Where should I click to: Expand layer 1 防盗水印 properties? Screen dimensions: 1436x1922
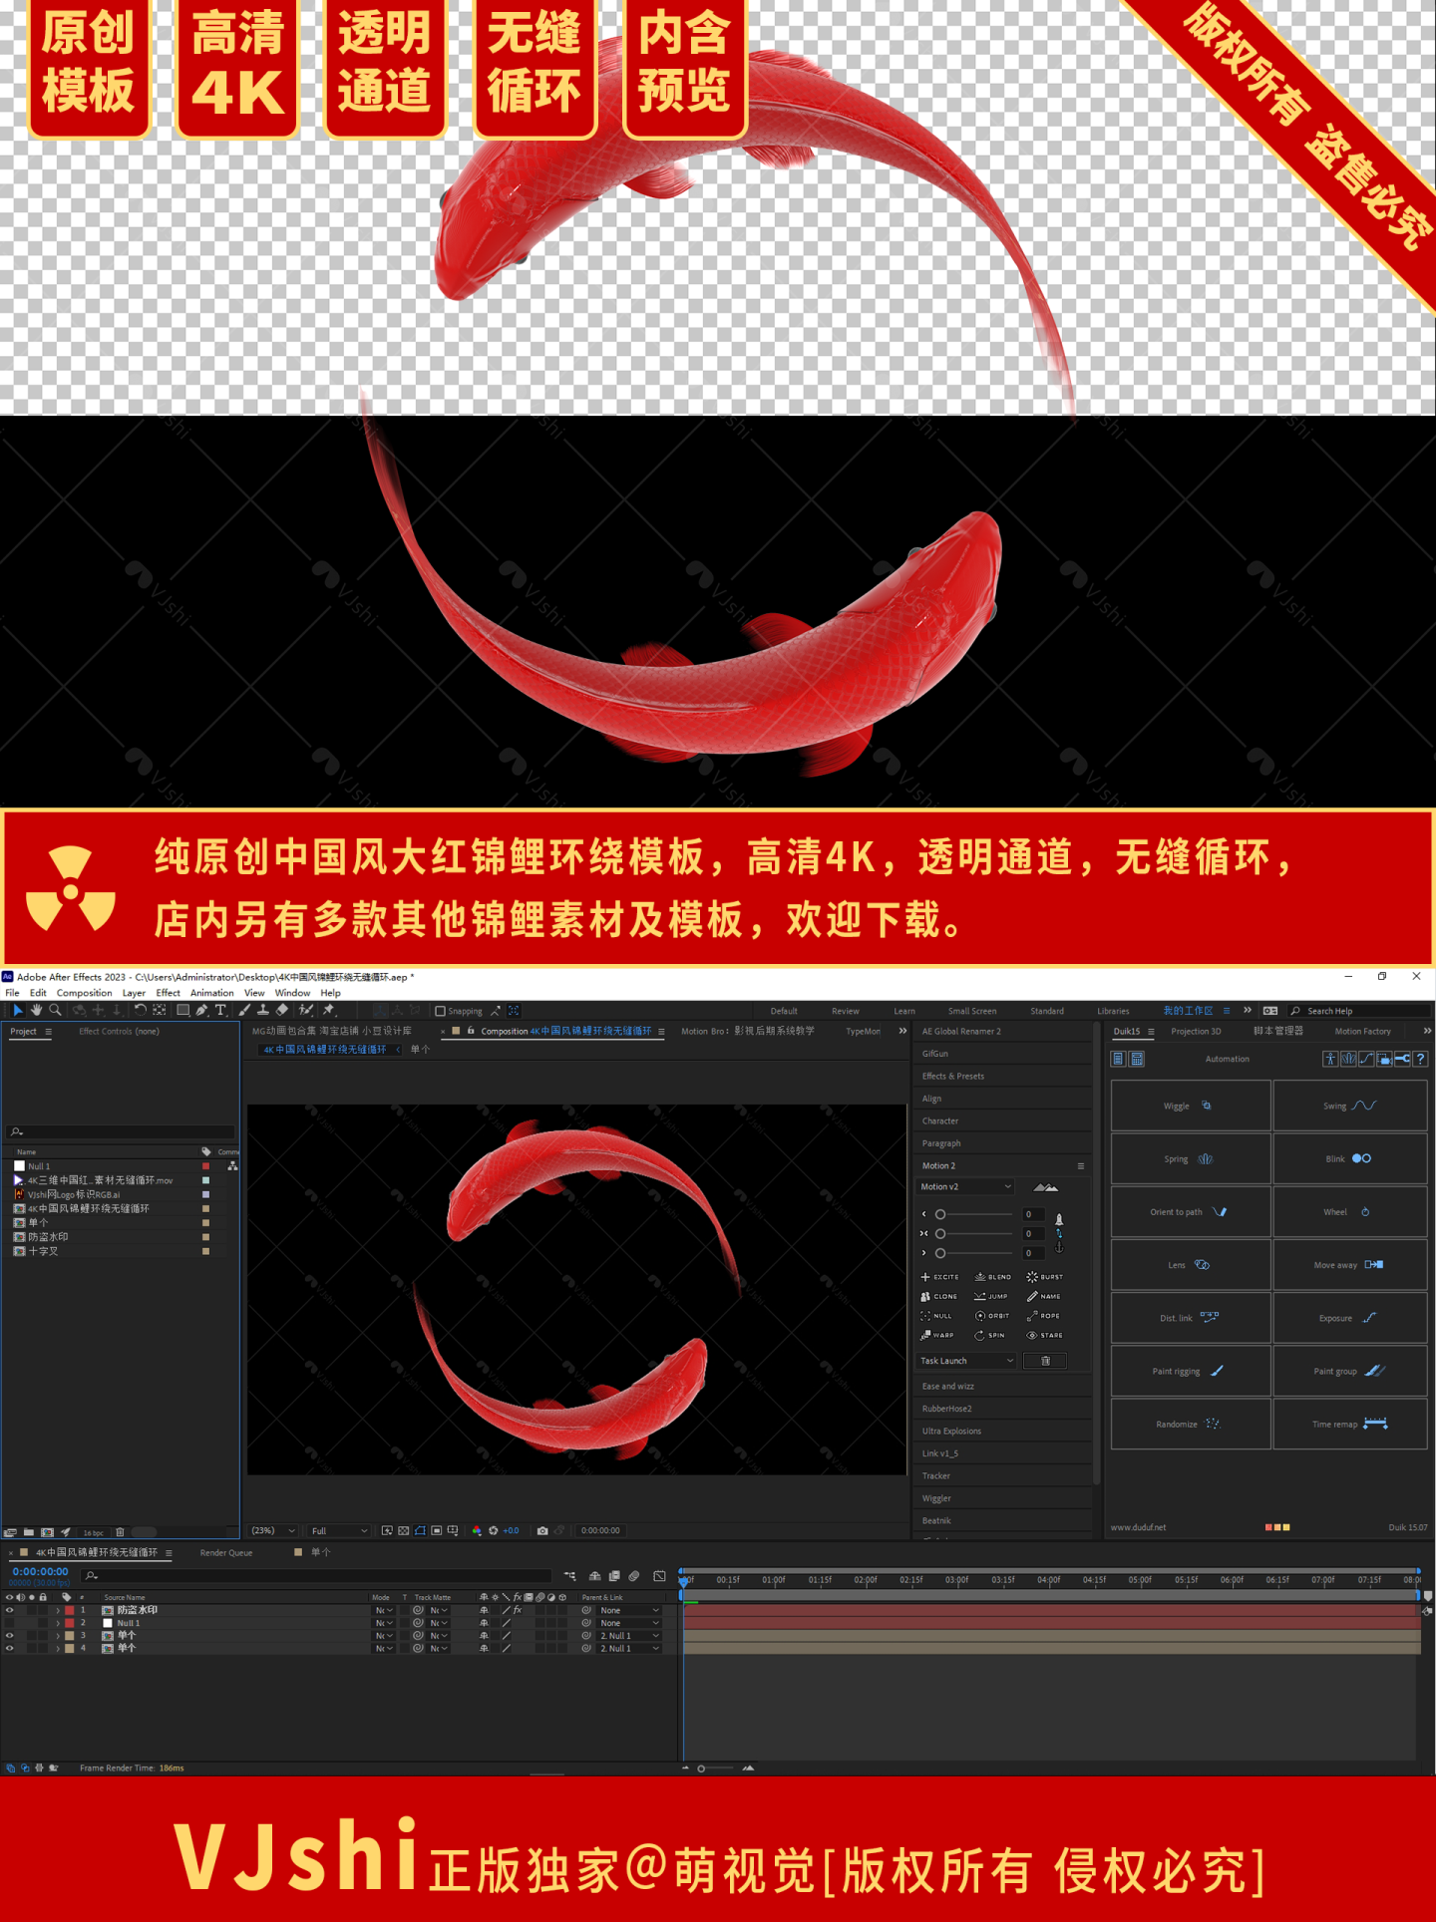[58, 1610]
